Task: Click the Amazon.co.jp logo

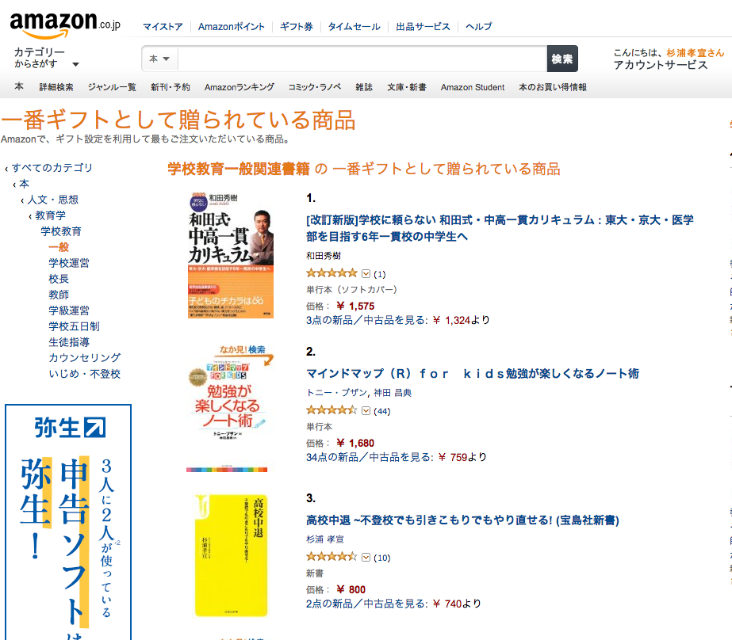Action: point(65,25)
